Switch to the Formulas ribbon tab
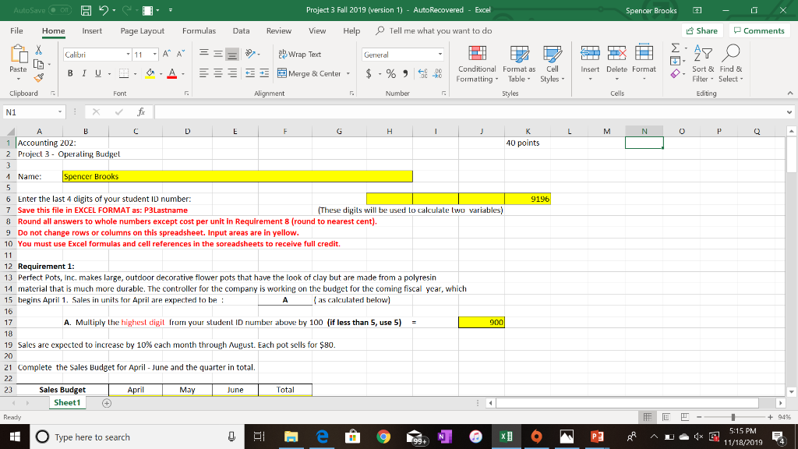This screenshot has width=798, height=449. point(199,31)
